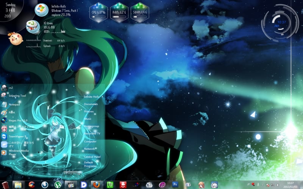Open the white feather game entry
The height and width of the screenshot is (189, 303).
tap(17, 144)
